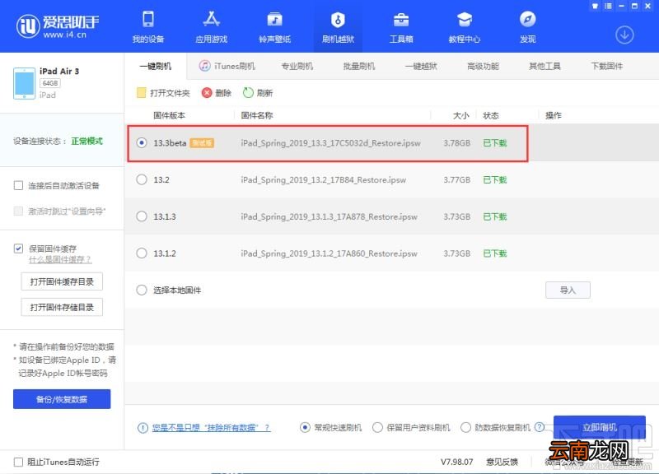Open the skin shirt icon in title bar
Image resolution: width=659 pixels, height=474 pixels.
pos(595,6)
